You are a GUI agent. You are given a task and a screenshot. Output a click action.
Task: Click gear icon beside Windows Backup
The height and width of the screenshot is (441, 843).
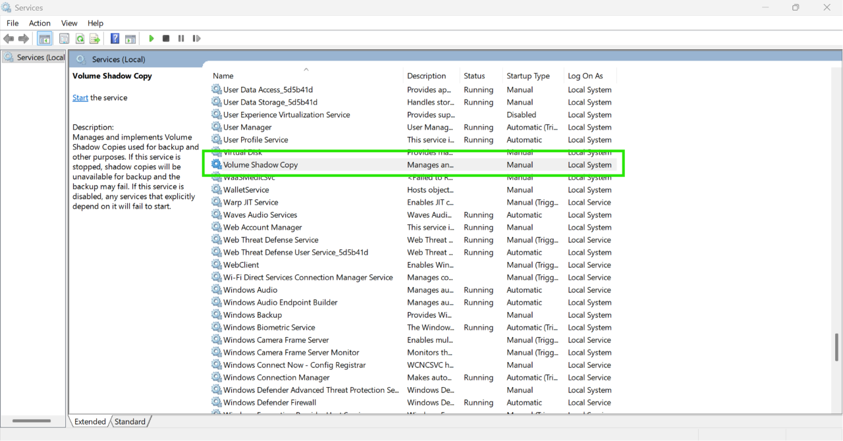216,315
